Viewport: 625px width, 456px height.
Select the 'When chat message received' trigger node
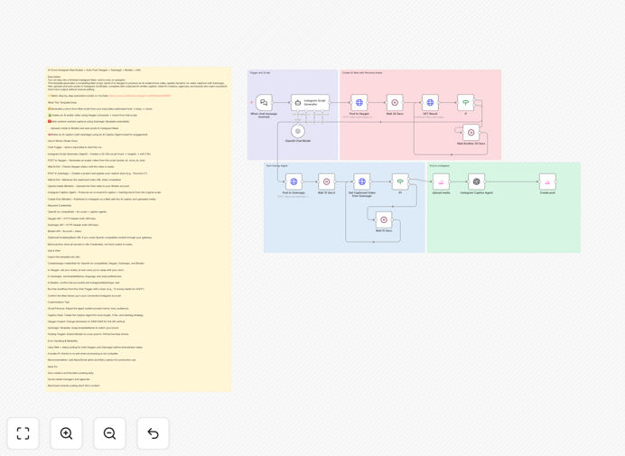pos(264,102)
